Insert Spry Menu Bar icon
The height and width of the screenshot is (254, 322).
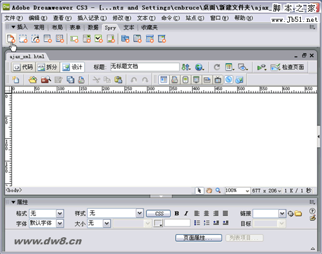(x=125, y=39)
